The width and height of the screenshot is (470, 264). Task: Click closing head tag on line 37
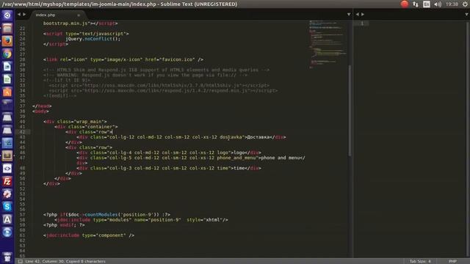[42, 106]
